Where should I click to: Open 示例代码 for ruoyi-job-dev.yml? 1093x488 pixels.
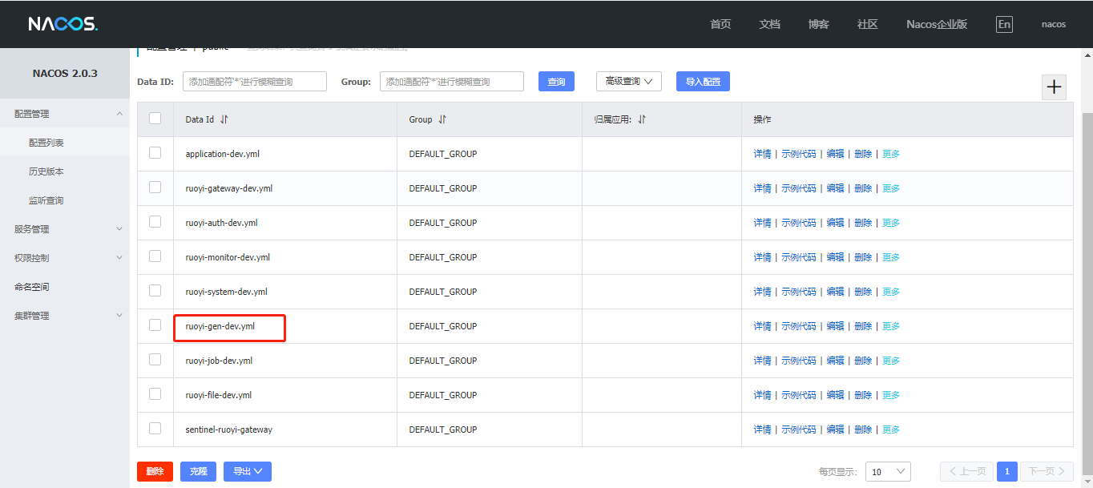click(799, 361)
